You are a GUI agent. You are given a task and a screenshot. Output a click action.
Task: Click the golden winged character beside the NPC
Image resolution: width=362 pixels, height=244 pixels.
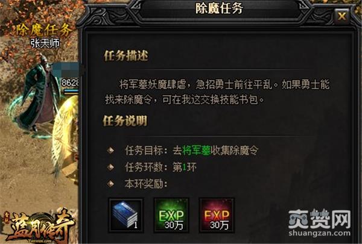click(66, 139)
